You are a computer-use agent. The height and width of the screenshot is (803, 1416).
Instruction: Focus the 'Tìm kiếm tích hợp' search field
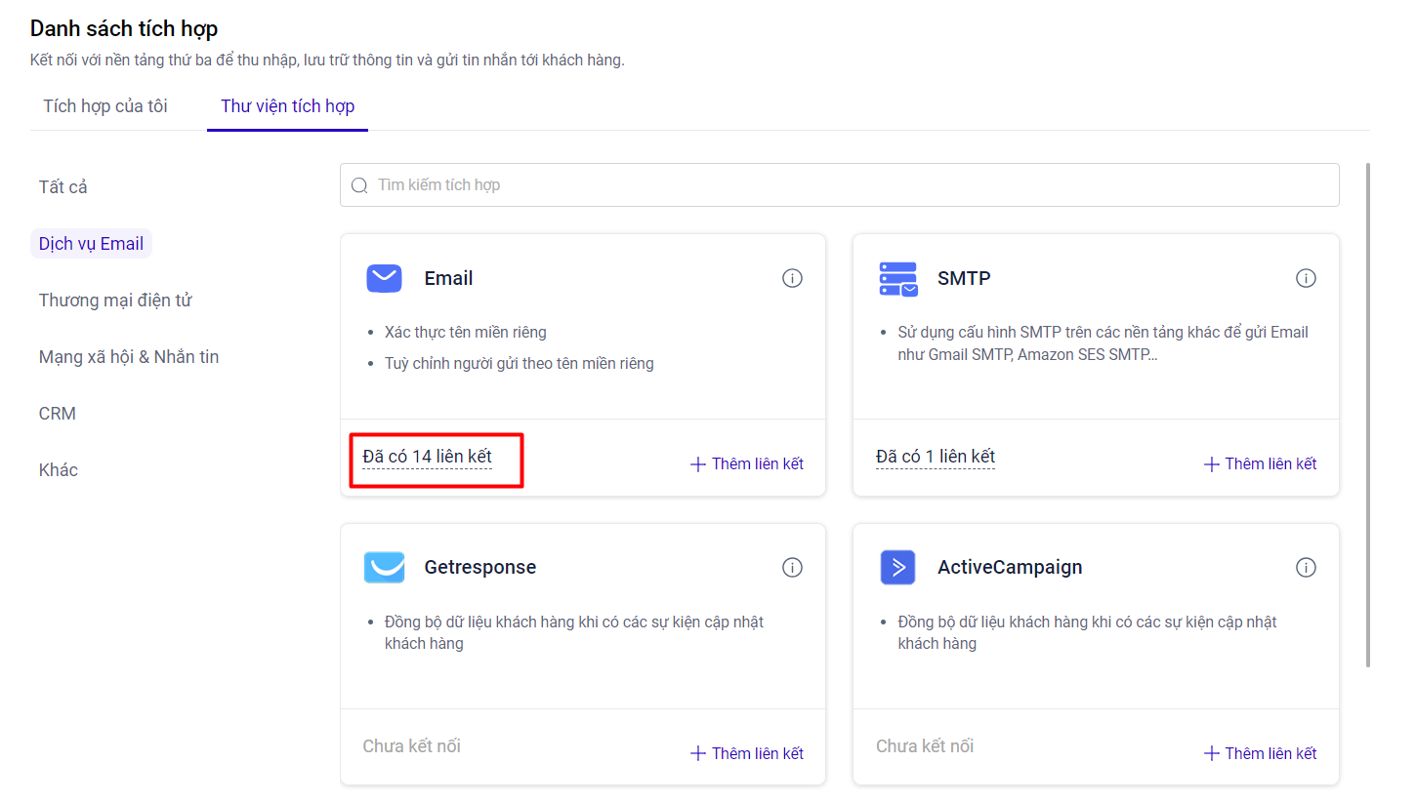click(x=840, y=184)
